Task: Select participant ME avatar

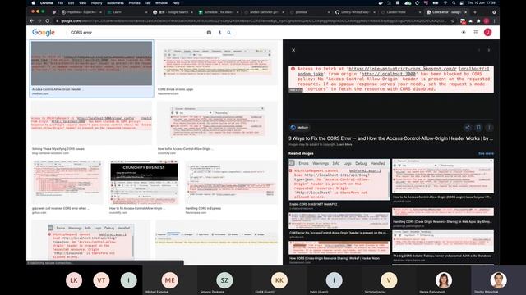Action: 170,280
